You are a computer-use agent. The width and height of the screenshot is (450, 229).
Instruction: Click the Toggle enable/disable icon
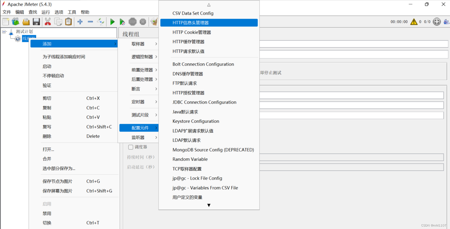[x=100, y=22]
